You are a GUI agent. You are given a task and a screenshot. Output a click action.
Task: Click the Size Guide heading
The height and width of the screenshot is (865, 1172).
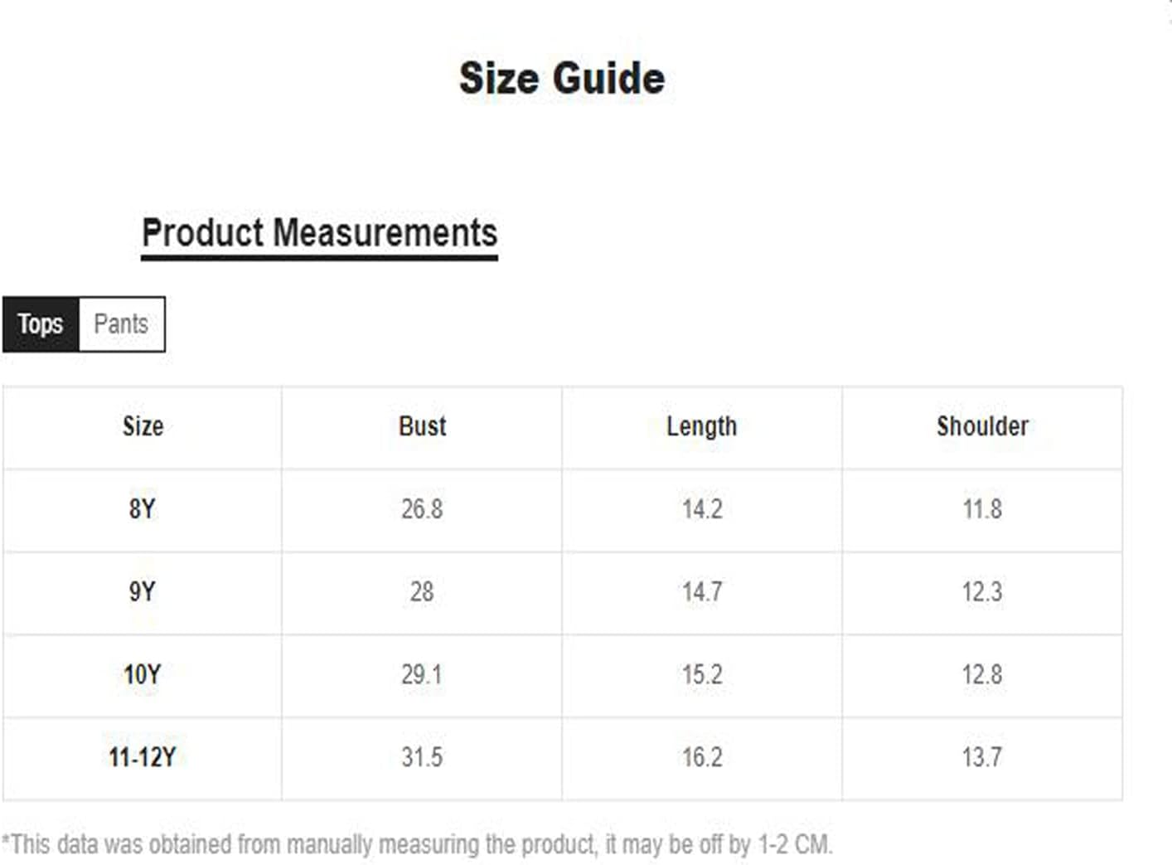[x=562, y=79]
